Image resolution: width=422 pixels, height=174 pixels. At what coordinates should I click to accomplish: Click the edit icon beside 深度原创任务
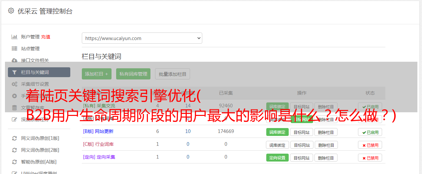(x=15, y=120)
